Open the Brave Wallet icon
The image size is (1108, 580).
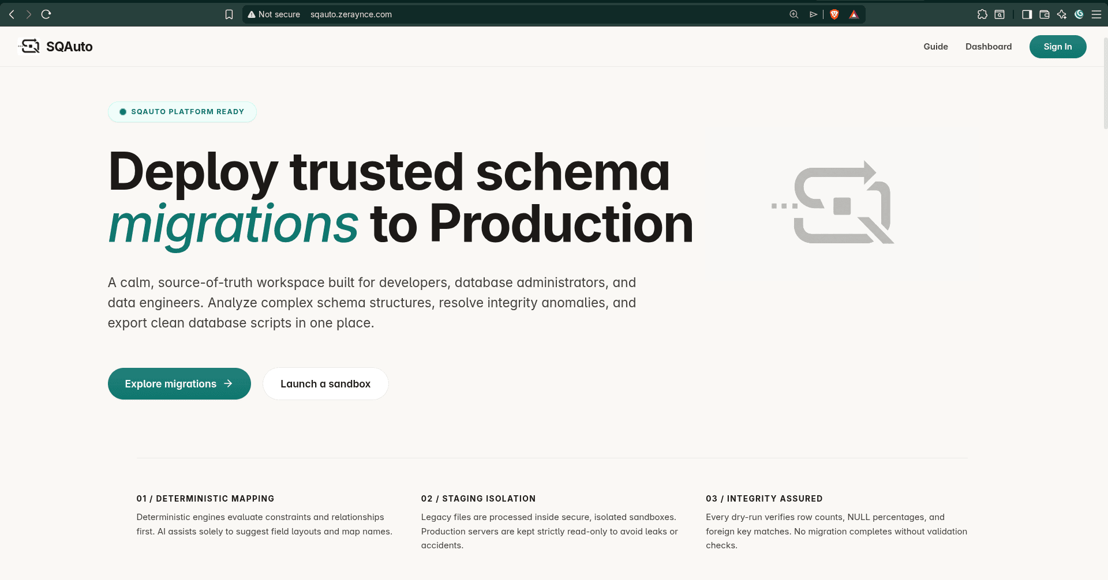pos(1045,14)
